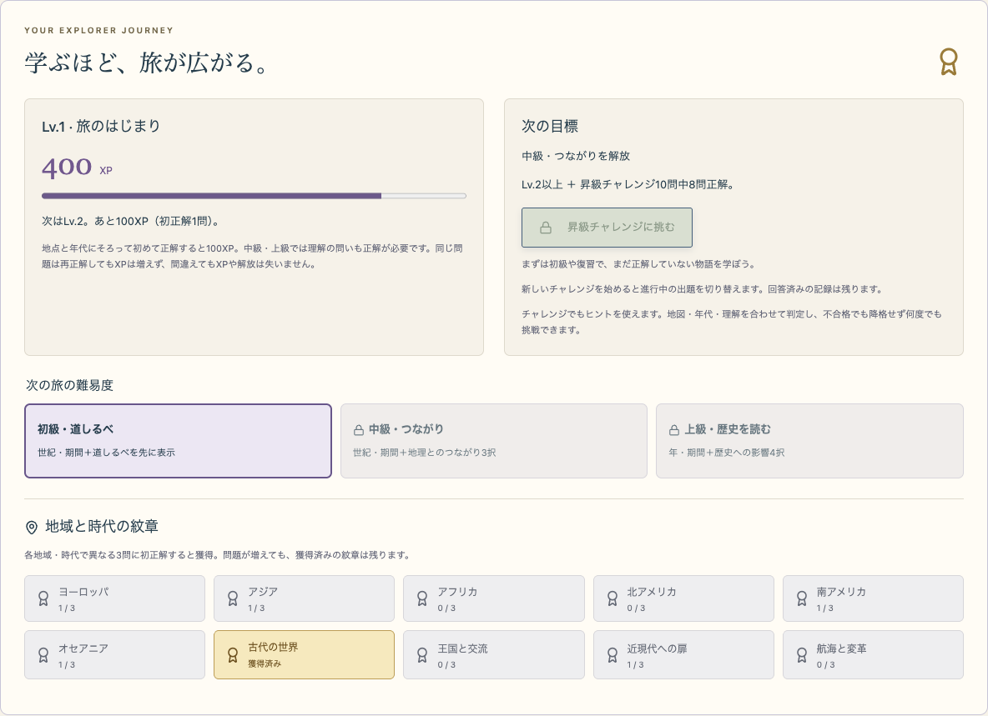Click the lock icon beside 上級・歴史を読む

tap(674, 430)
